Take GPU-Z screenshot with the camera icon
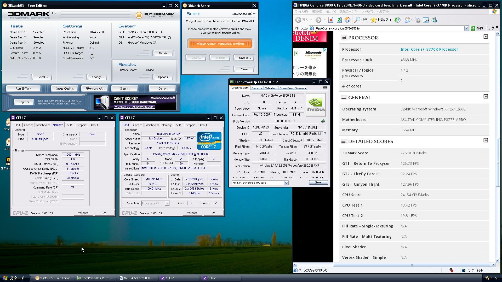The image size is (502, 282). [x=325, y=88]
